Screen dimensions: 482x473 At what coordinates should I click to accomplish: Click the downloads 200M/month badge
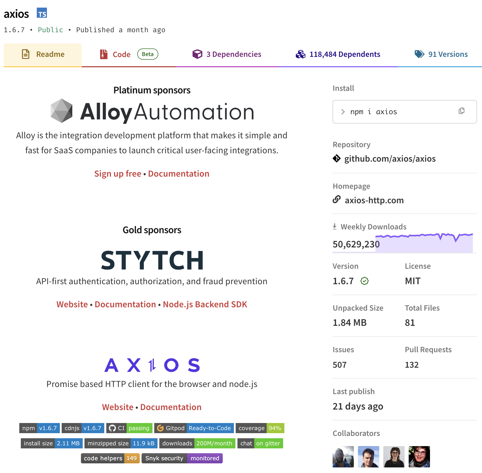click(197, 443)
